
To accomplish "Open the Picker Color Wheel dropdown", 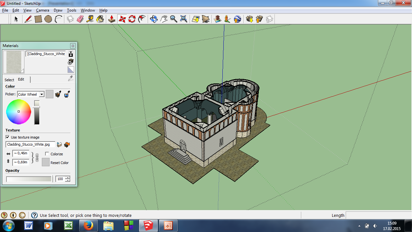I will 31,94.
